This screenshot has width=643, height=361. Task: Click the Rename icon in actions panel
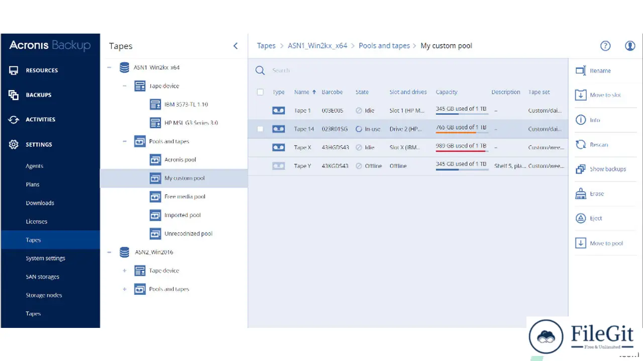[x=581, y=71]
